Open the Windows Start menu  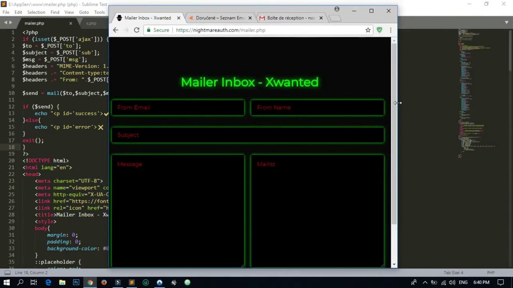pos(6,282)
